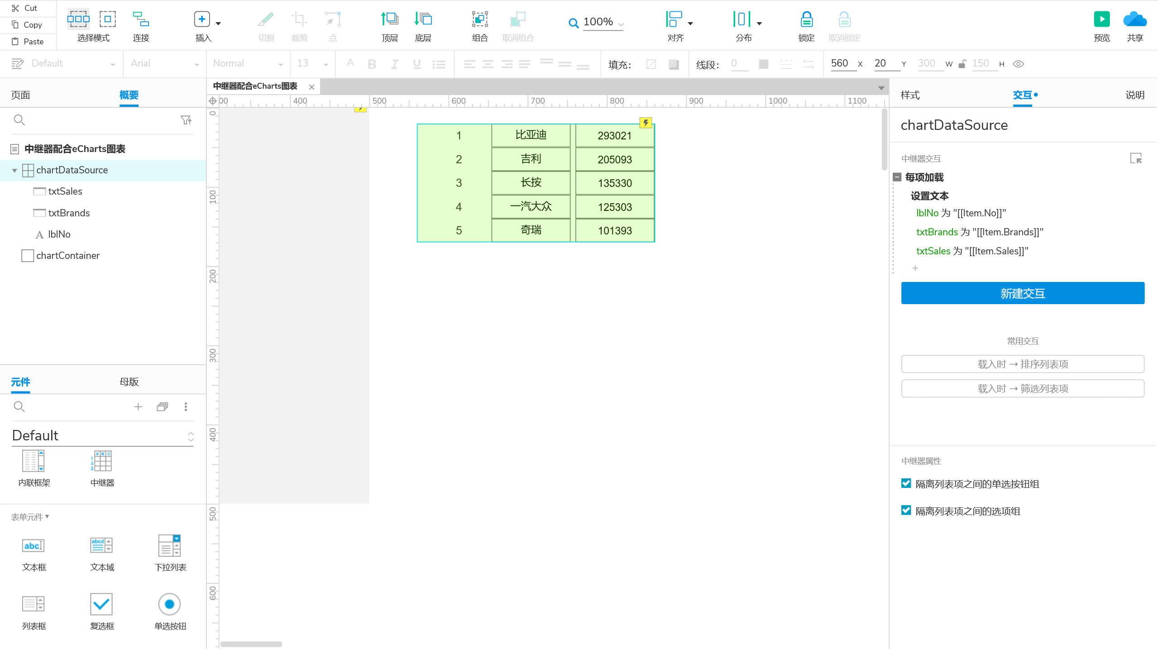
Task: Switch to the 样式 style tab
Action: click(910, 95)
